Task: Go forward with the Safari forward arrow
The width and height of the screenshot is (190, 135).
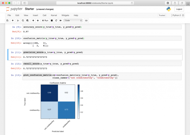Action: tap(18, 3)
